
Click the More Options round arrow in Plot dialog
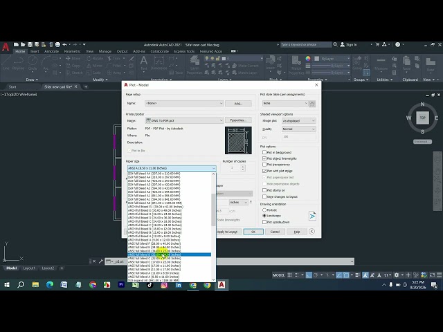click(312, 232)
